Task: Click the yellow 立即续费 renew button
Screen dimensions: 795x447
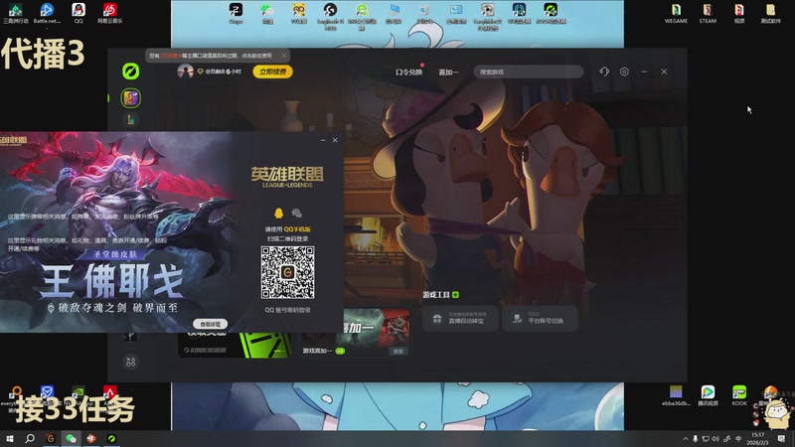Action: coord(272,72)
